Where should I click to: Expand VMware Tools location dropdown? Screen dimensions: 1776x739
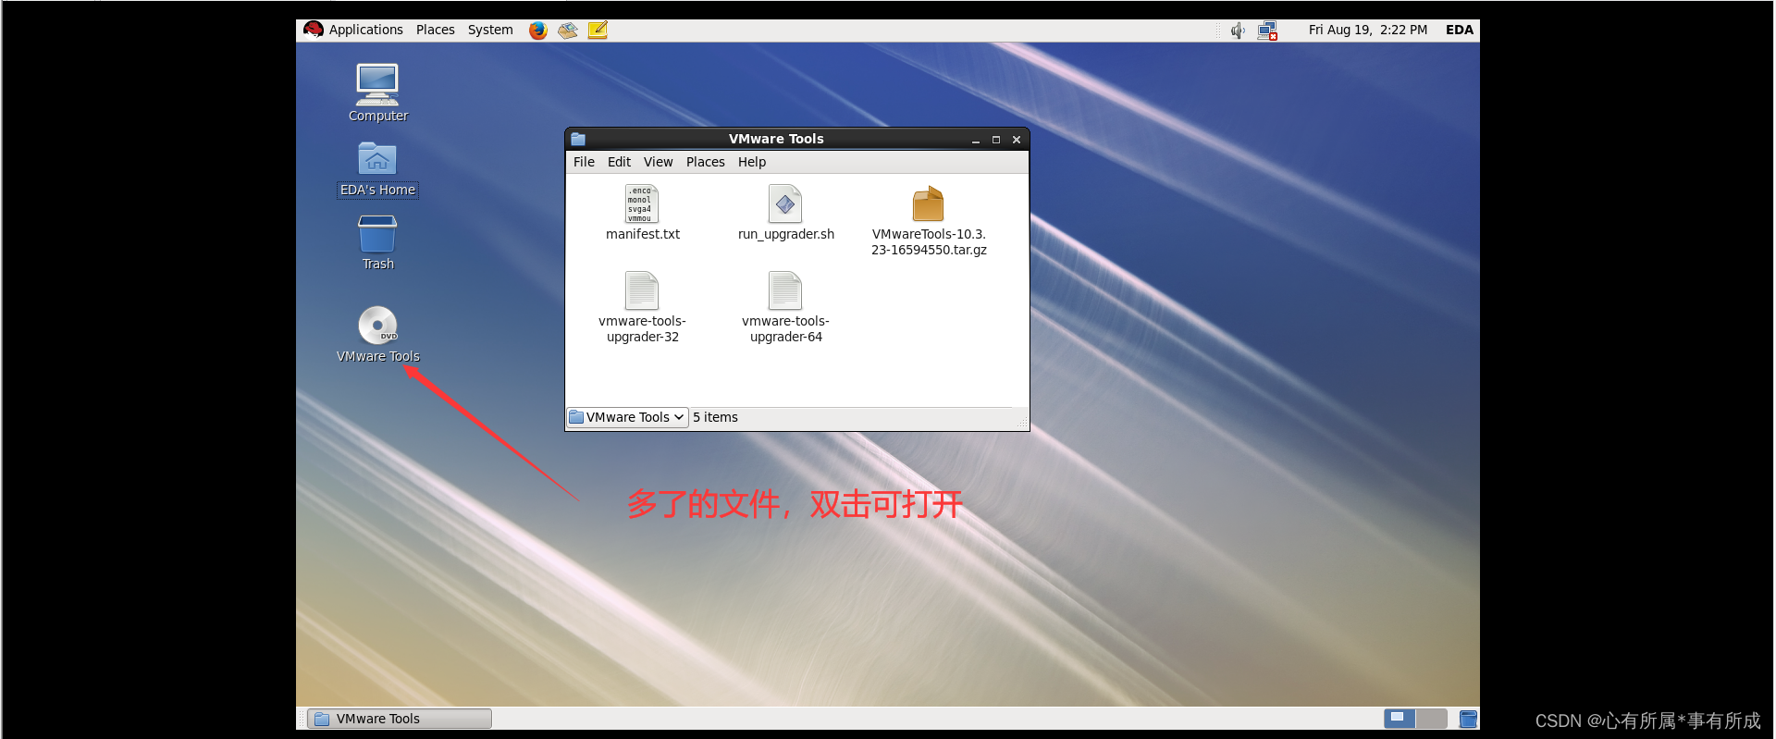(x=627, y=417)
